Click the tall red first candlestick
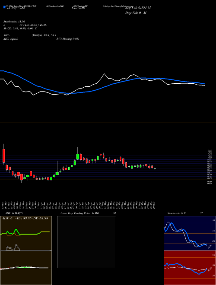Screen dimensions: 216x285 click(3, 155)
